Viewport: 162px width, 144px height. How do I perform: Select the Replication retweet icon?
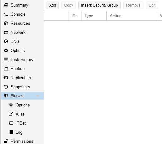click(x=6, y=78)
